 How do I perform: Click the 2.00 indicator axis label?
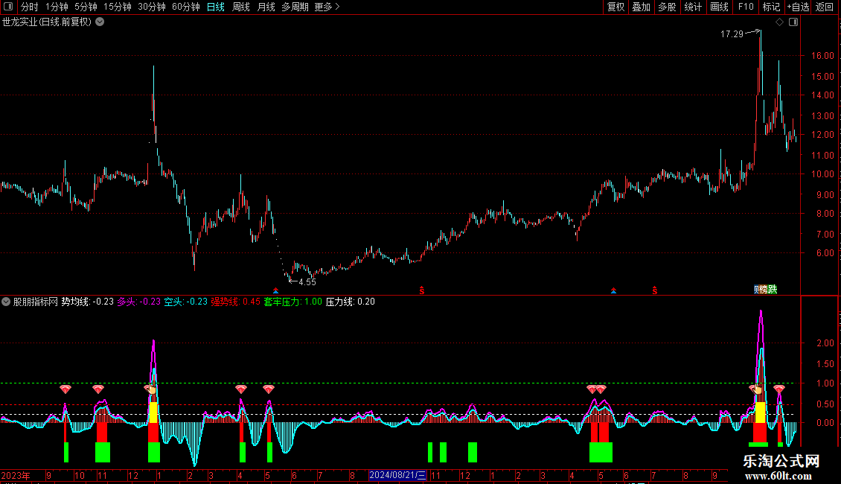click(825, 343)
